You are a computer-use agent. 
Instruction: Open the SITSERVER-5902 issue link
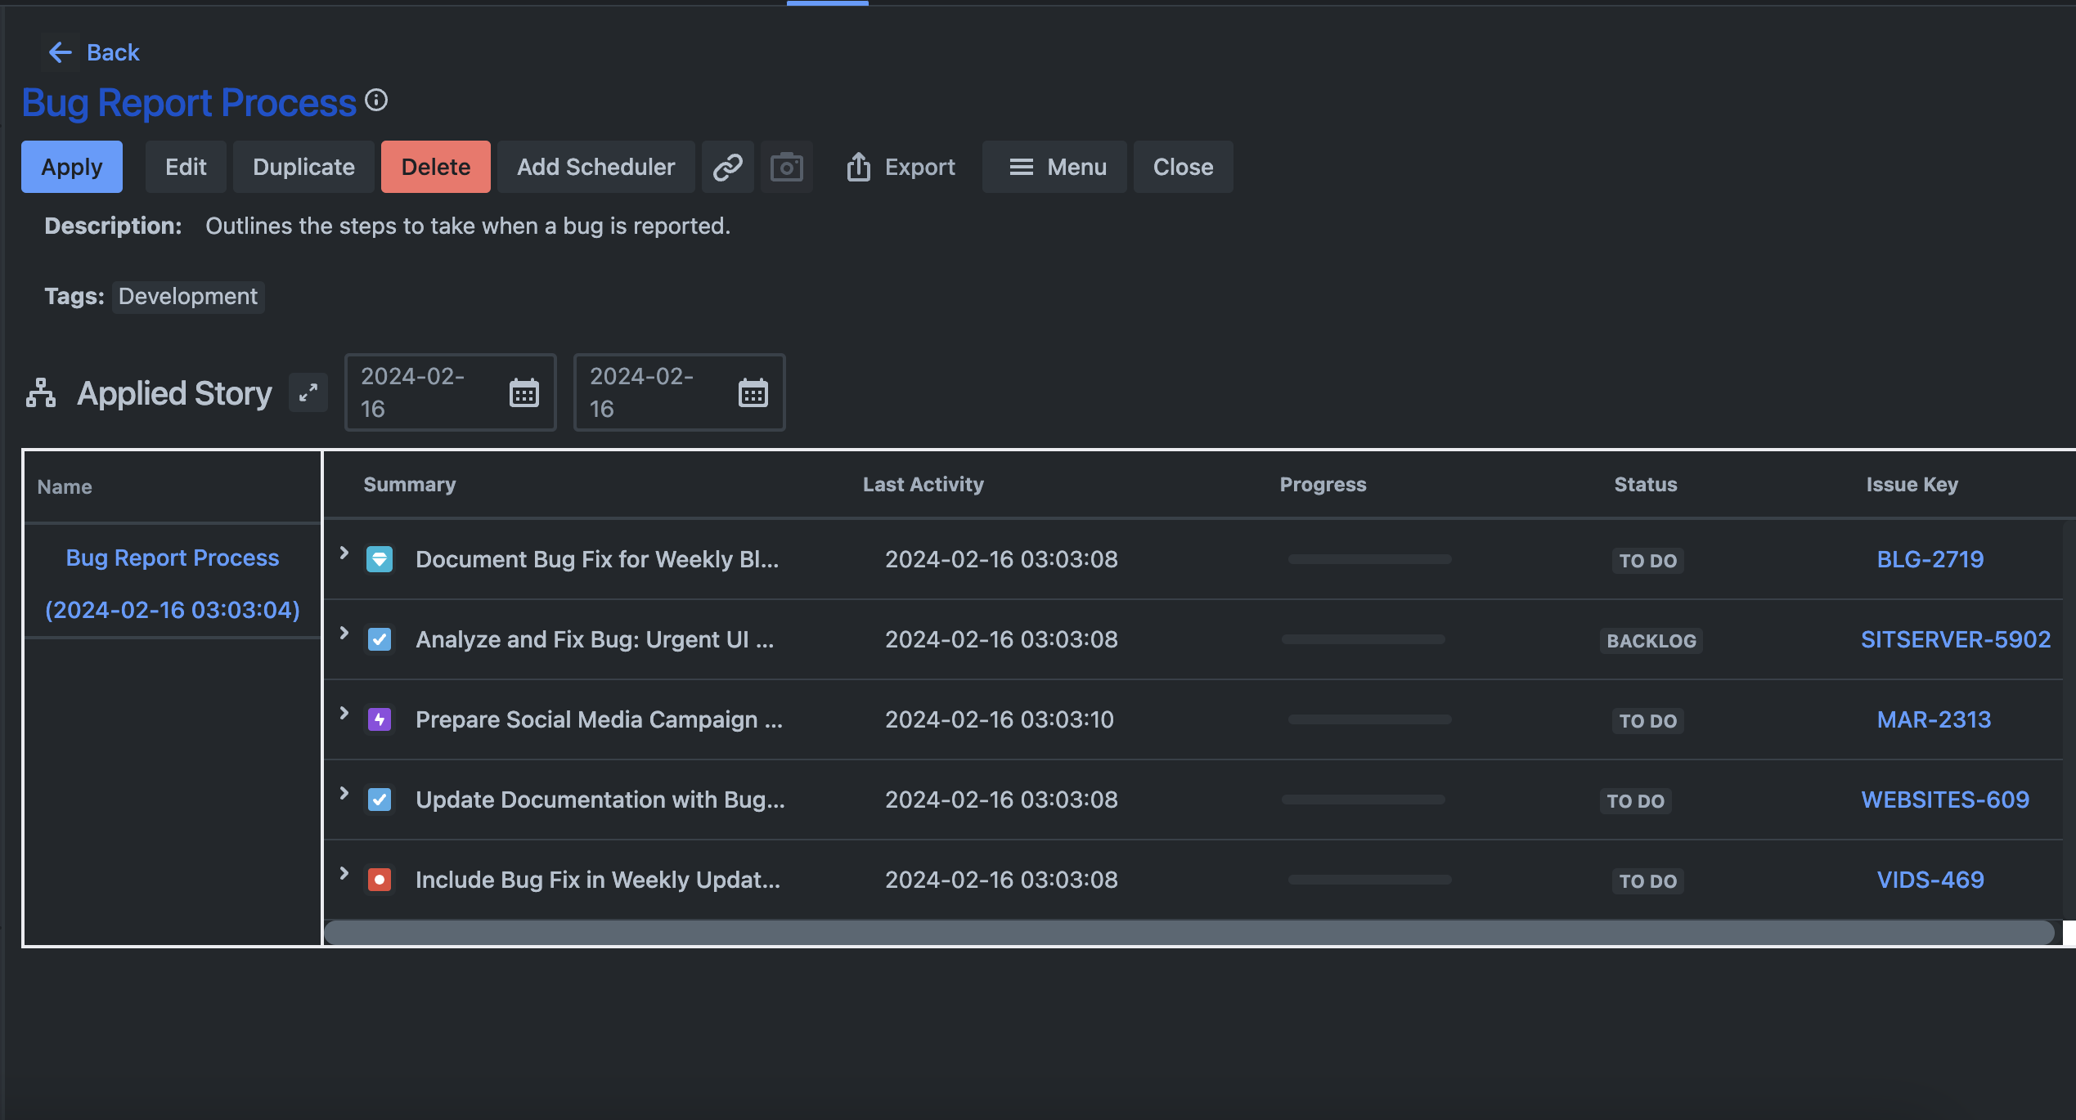(x=1955, y=639)
